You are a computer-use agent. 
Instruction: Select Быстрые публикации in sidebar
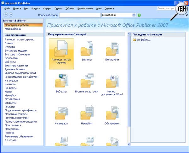tap(17, 54)
